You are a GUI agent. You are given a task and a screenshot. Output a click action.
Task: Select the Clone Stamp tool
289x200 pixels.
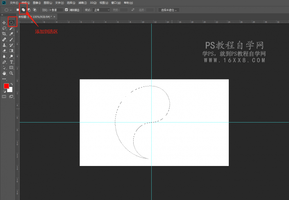pos(4,45)
